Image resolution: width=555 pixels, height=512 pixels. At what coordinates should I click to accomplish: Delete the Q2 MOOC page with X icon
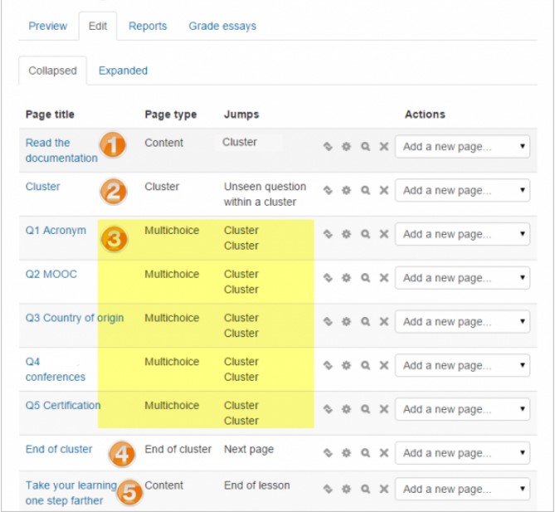coord(383,278)
